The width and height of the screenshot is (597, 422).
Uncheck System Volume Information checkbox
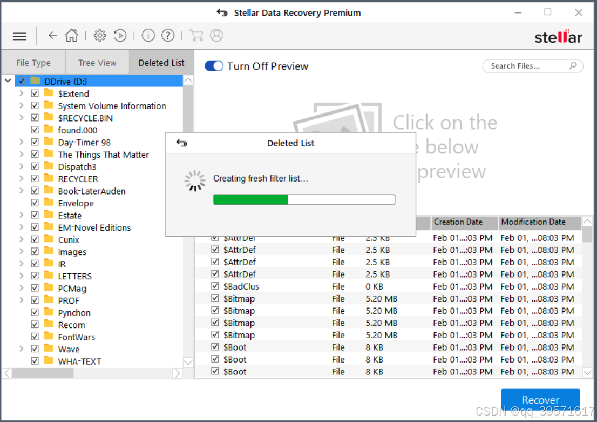tap(35, 105)
